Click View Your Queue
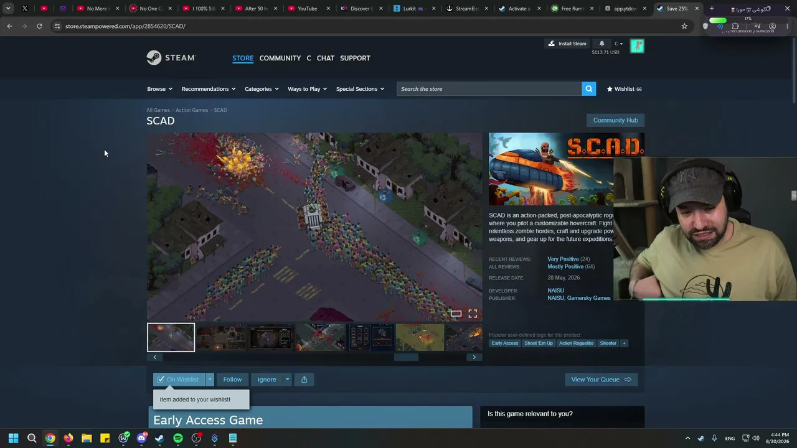 (x=601, y=380)
